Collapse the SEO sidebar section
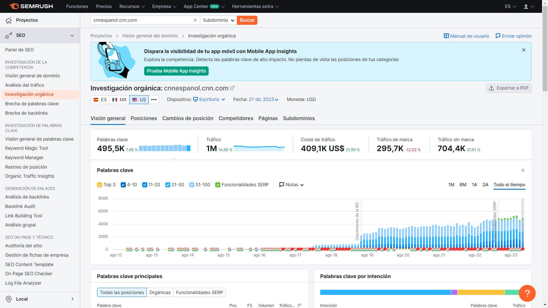The width and height of the screenshot is (548, 308). click(x=72, y=35)
